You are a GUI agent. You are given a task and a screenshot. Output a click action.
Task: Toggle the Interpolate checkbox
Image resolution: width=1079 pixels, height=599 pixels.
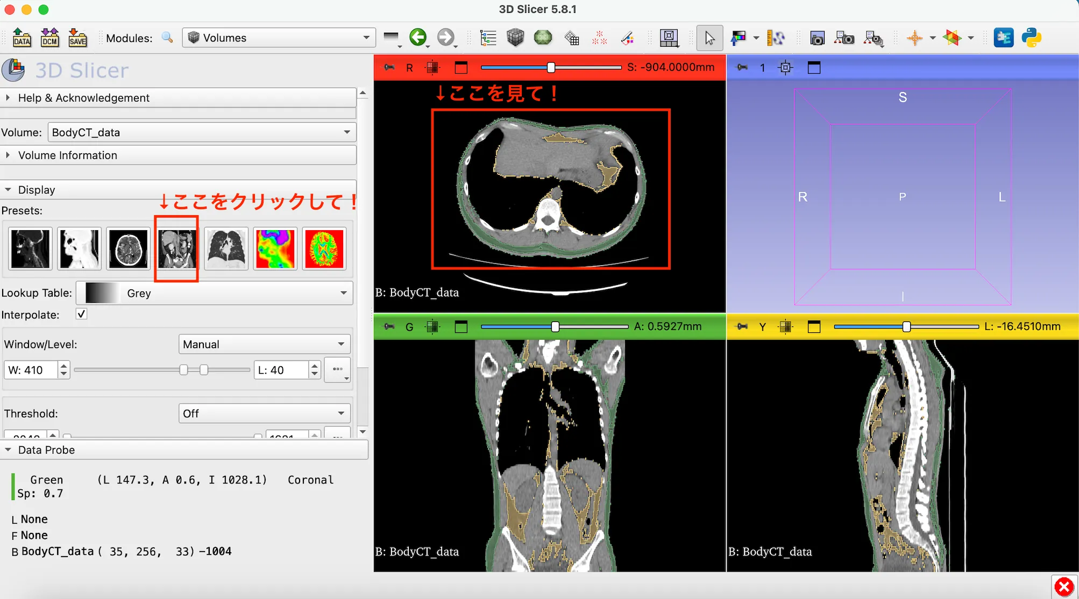(81, 314)
